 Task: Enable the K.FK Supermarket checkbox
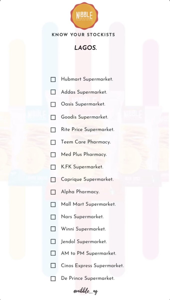[53, 167]
